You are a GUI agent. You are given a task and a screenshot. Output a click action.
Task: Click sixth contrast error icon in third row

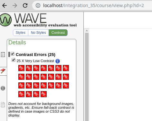click(58, 85)
